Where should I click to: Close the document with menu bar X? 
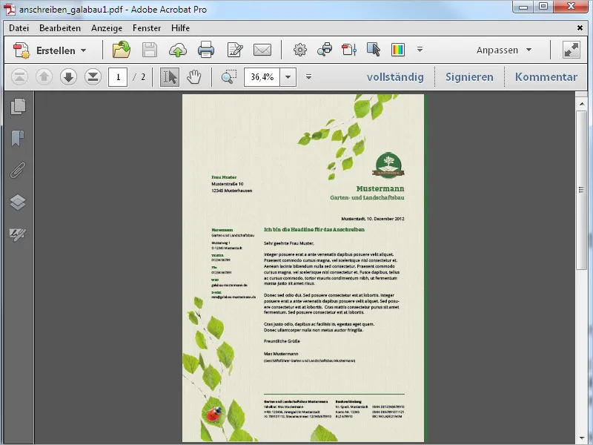580,28
